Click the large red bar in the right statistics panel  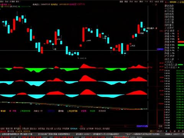click(x=181, y=42)
